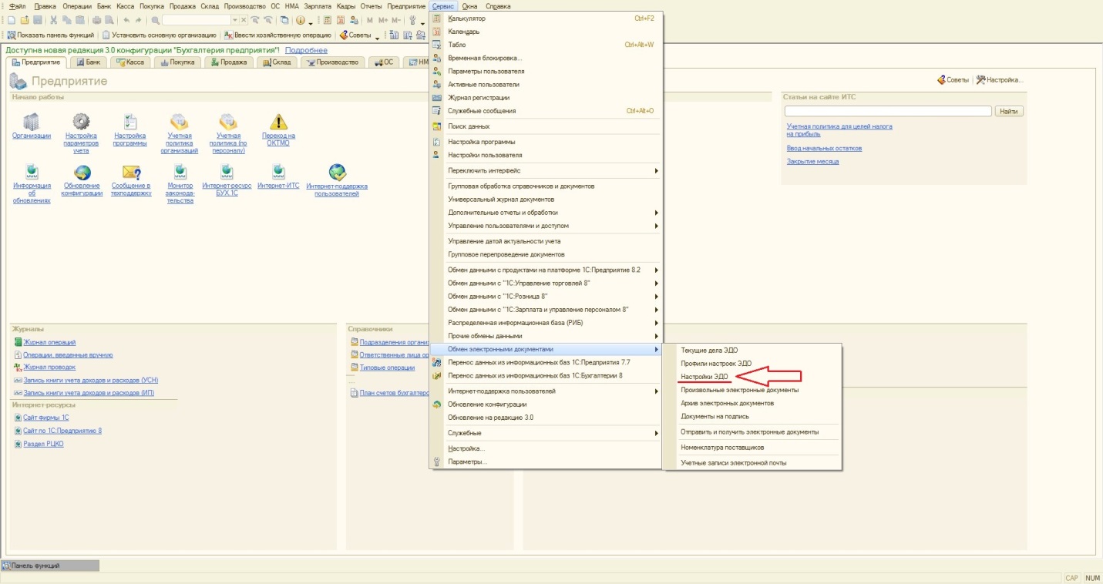Click the ИТС site search input field

(x=887, y=111)
